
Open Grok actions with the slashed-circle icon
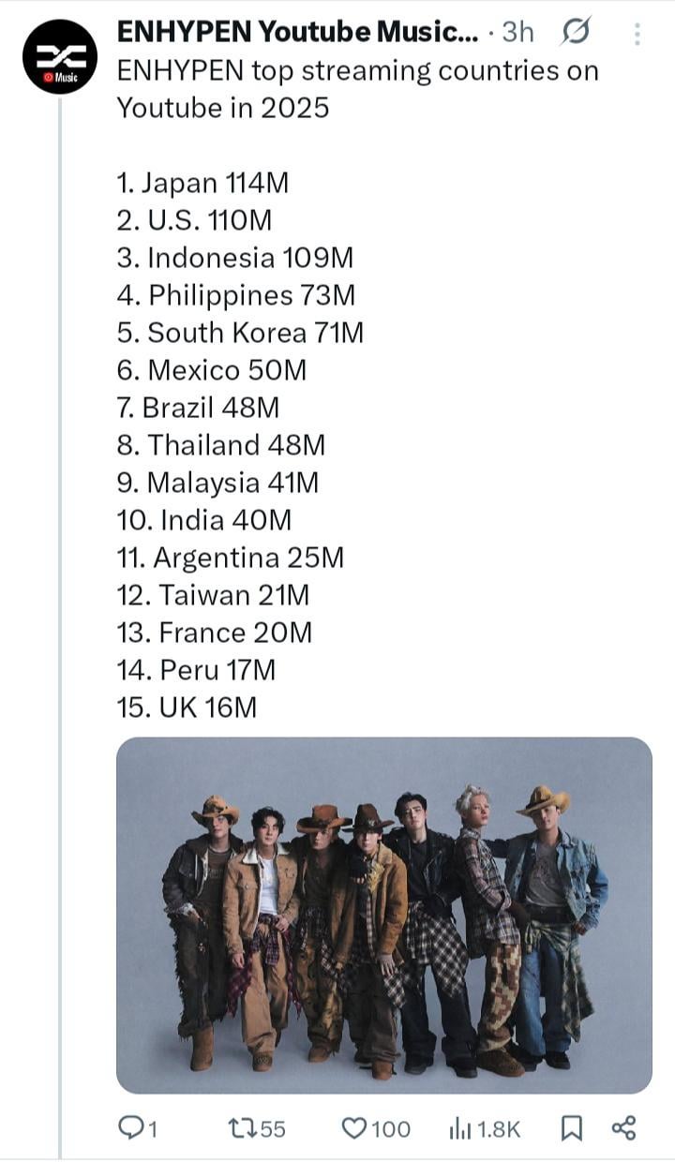(573, 31)
